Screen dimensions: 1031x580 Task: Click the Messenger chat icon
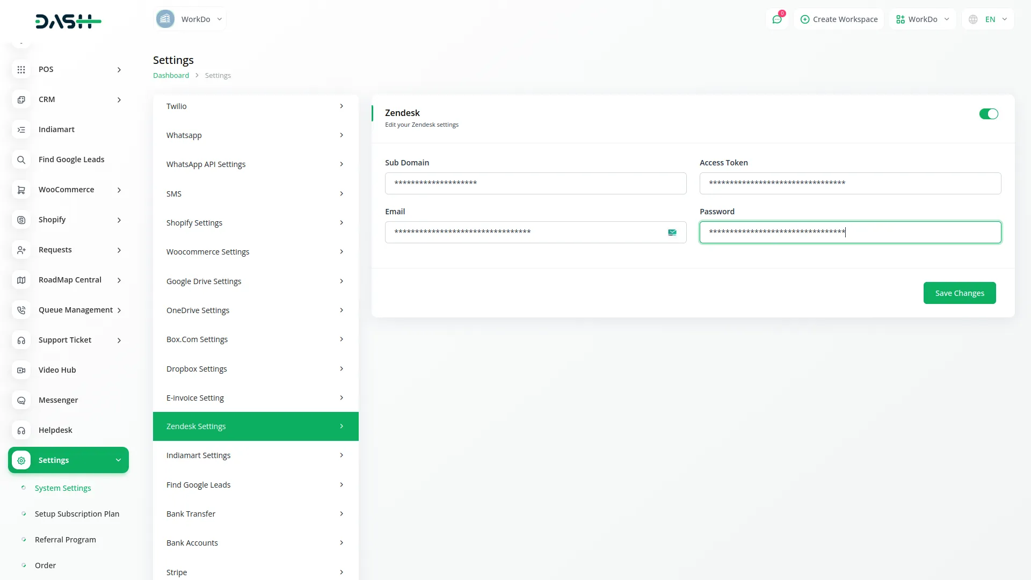coord(21,400)
